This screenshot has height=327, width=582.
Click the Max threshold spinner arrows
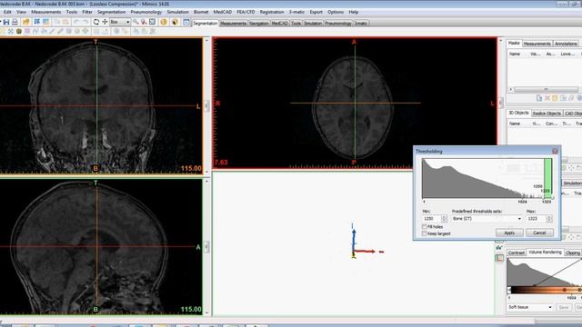(549, 219)
